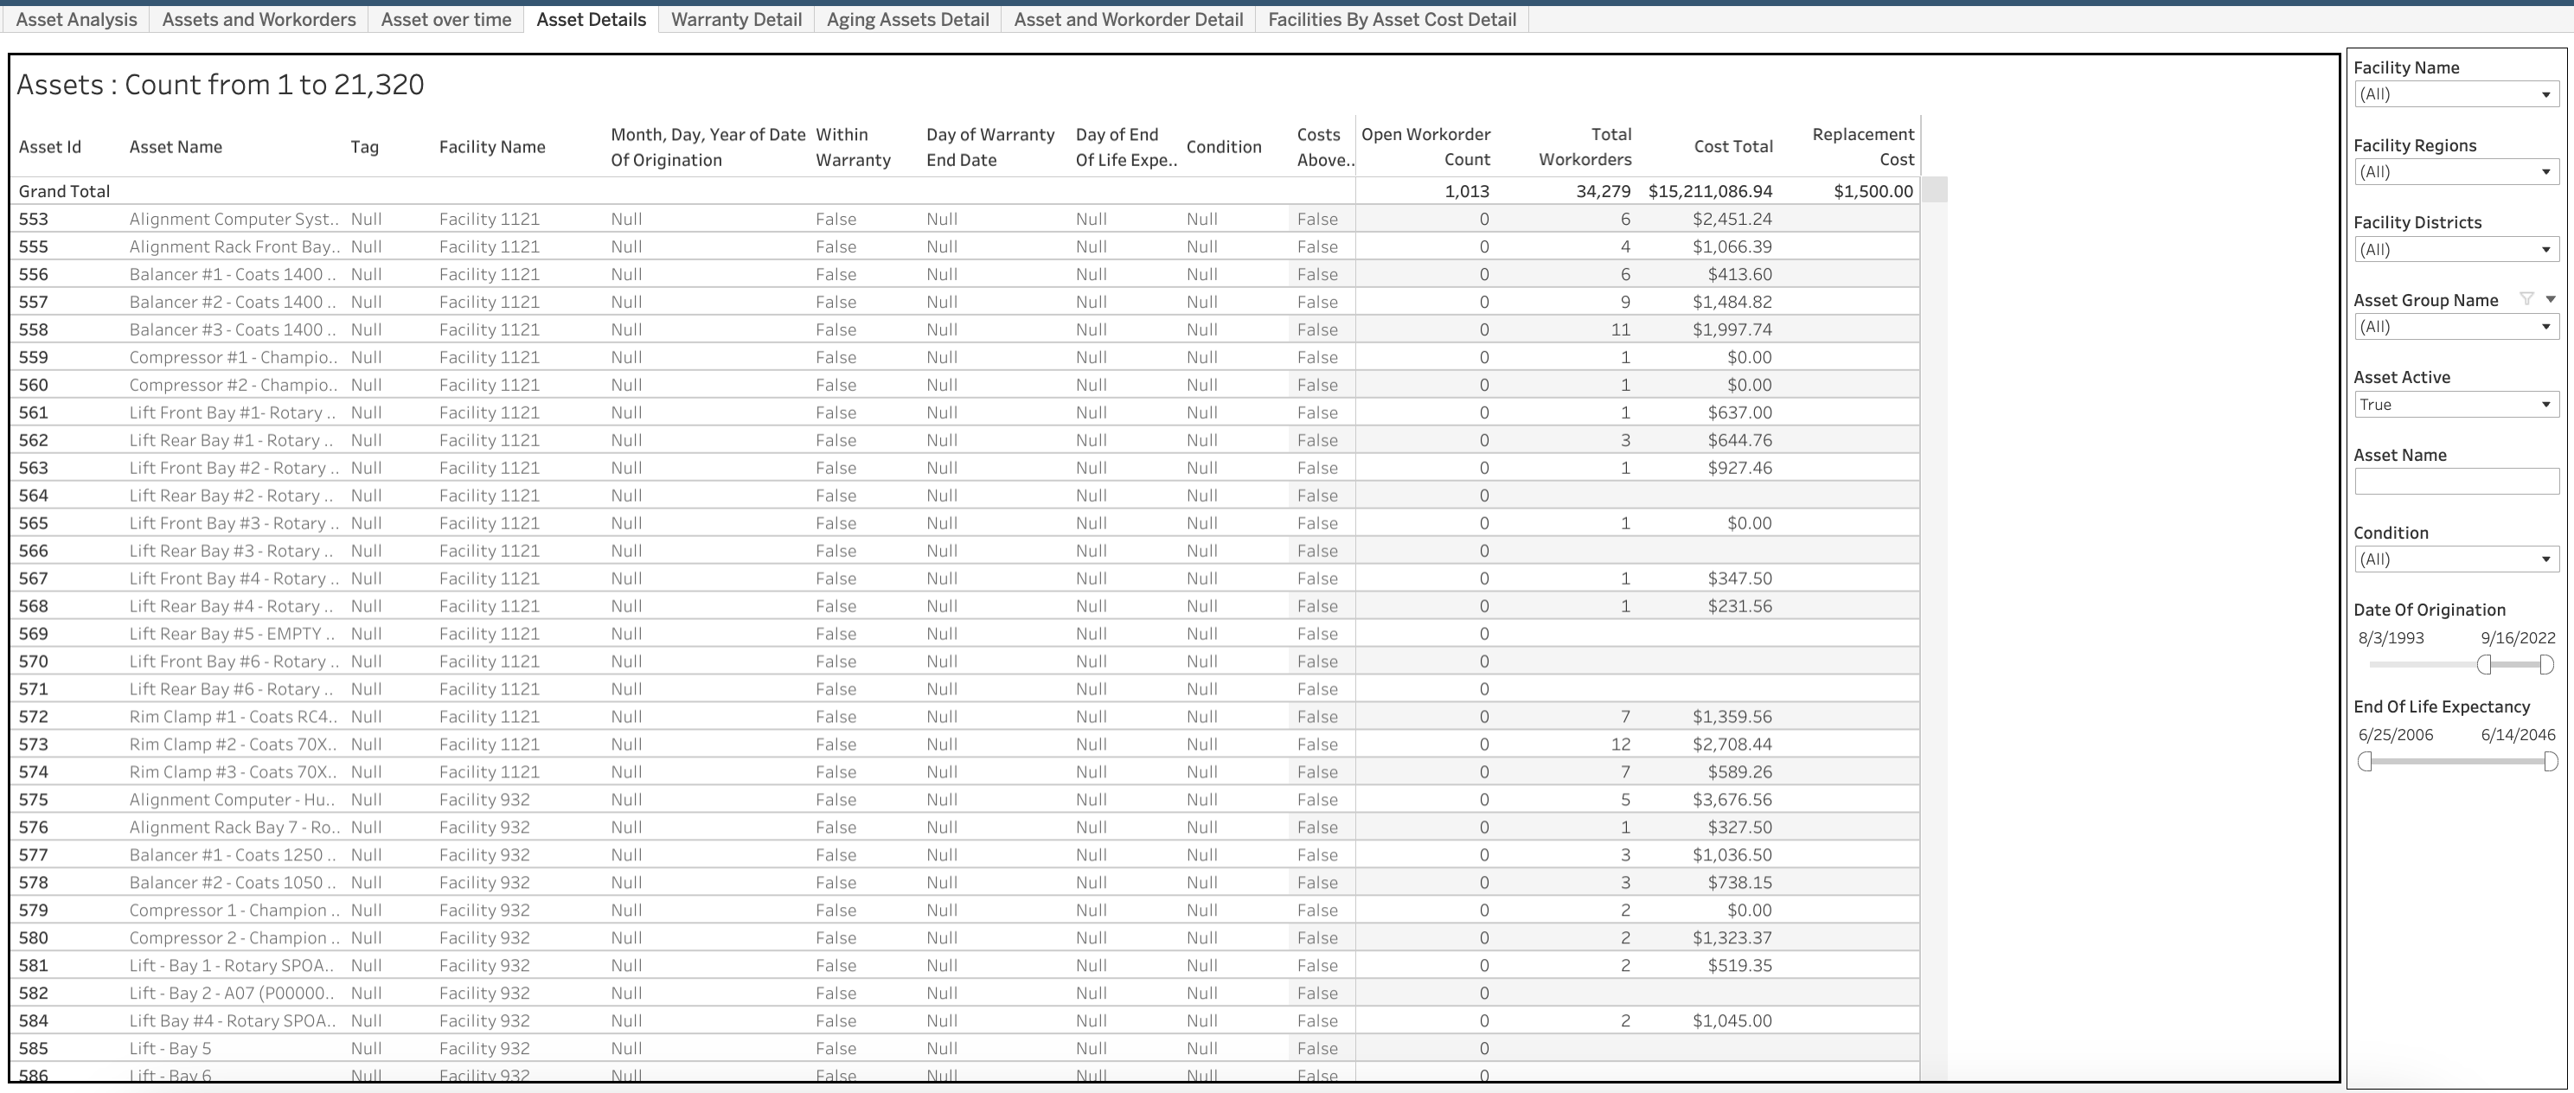The height and width of the screenshot is (1093, 2574).
Task: Click the 6/25/2006 life expectancy start date
Action: click(2395, 734)
